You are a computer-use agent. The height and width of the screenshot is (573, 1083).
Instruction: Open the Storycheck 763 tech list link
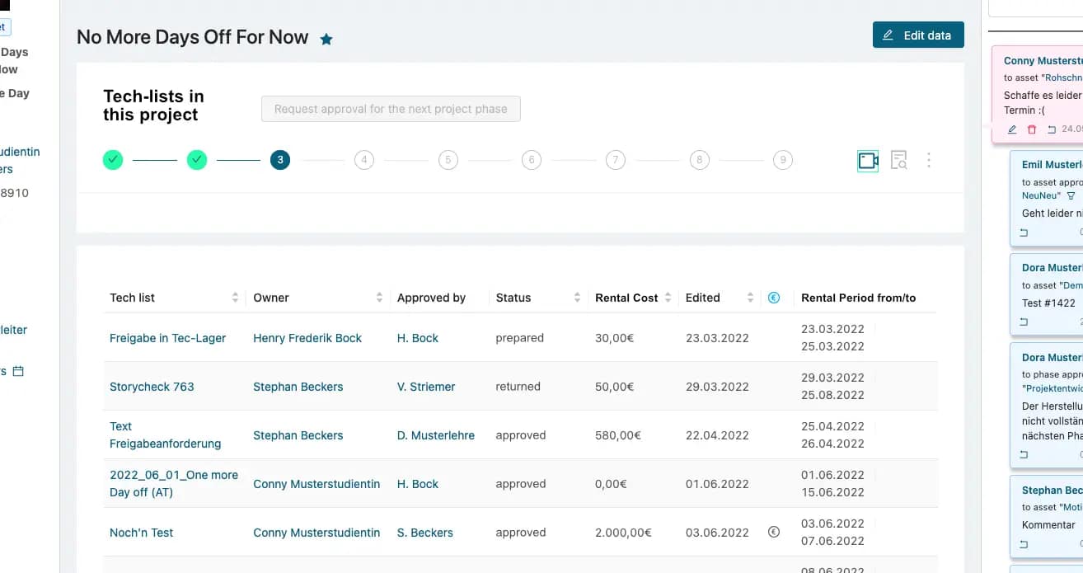coord(152,387)
